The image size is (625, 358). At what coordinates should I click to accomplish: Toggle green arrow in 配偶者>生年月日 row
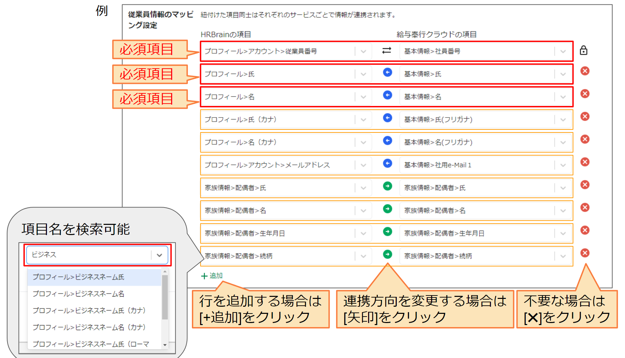pyautogui.click(x=388, y=232)
